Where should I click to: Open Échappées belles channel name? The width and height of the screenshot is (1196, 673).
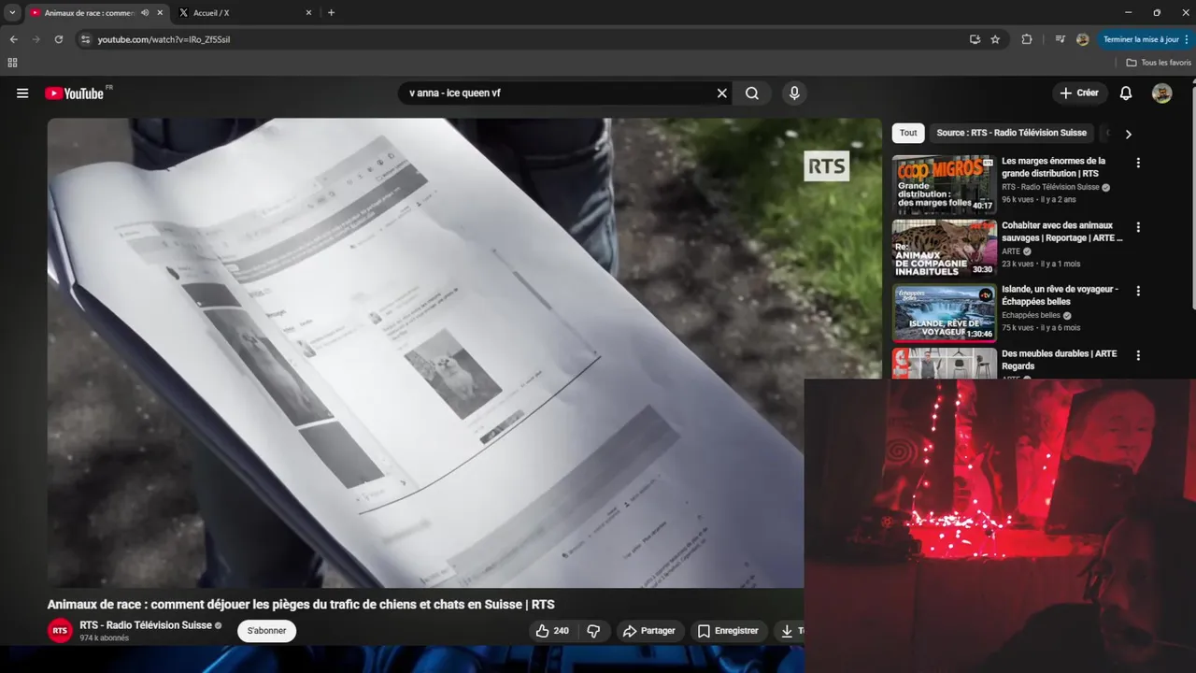1031,315
